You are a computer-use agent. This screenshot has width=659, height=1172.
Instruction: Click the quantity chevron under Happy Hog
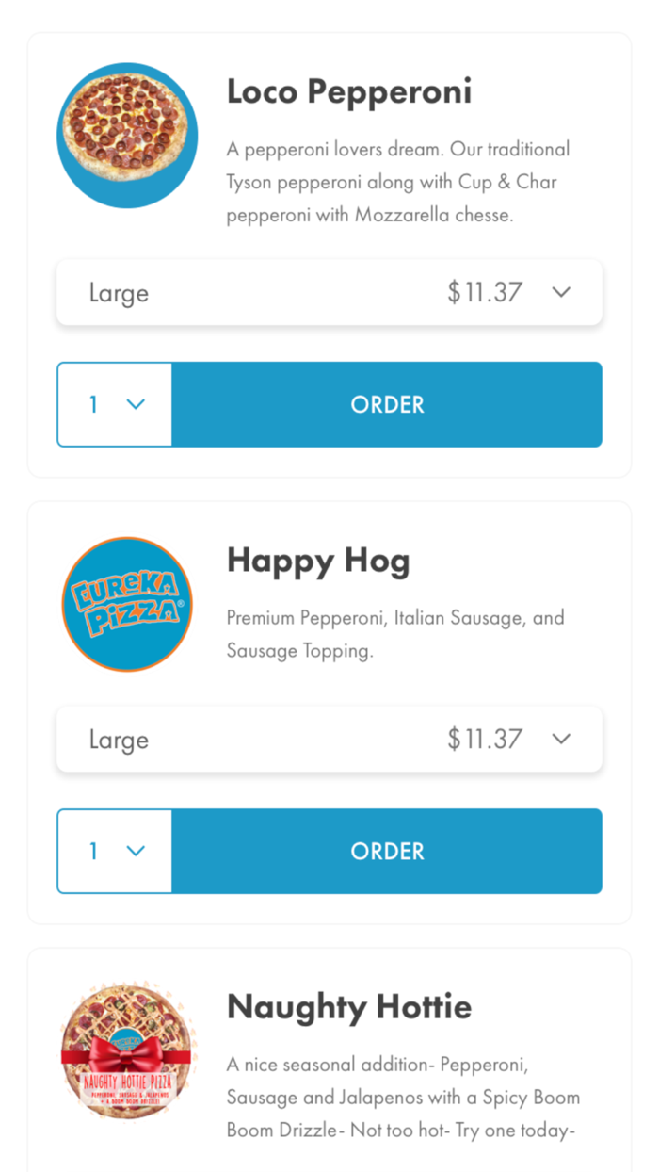pos(137,851)
